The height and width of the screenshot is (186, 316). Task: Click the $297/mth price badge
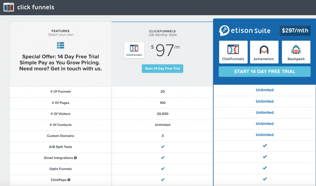tap(295, 30)
